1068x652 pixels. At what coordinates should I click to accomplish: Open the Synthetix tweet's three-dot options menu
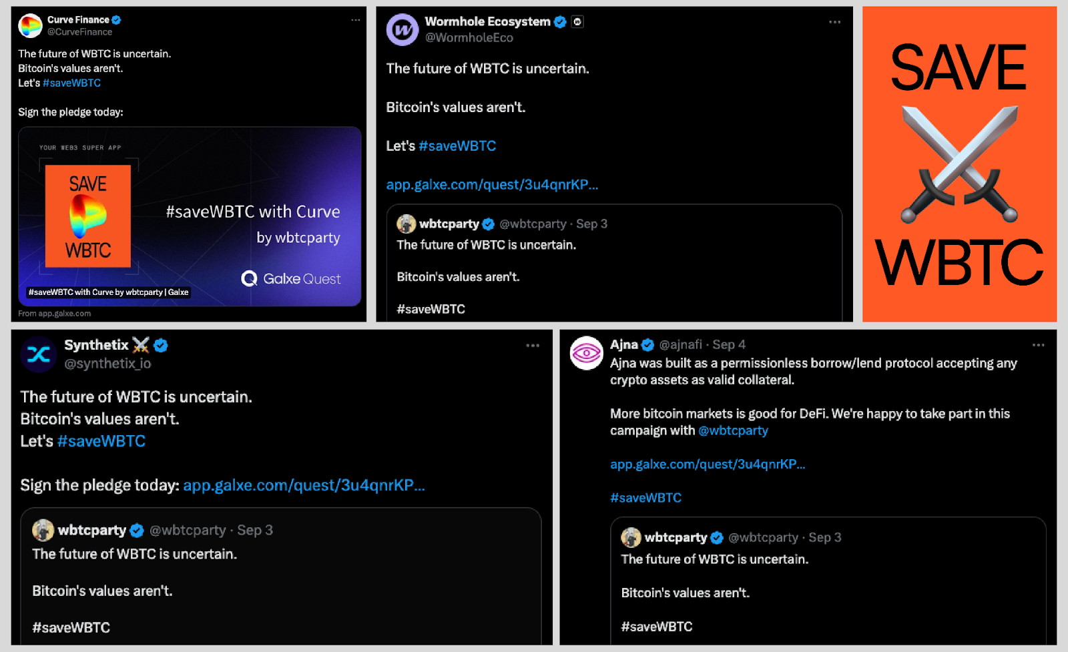coord(533,346)
